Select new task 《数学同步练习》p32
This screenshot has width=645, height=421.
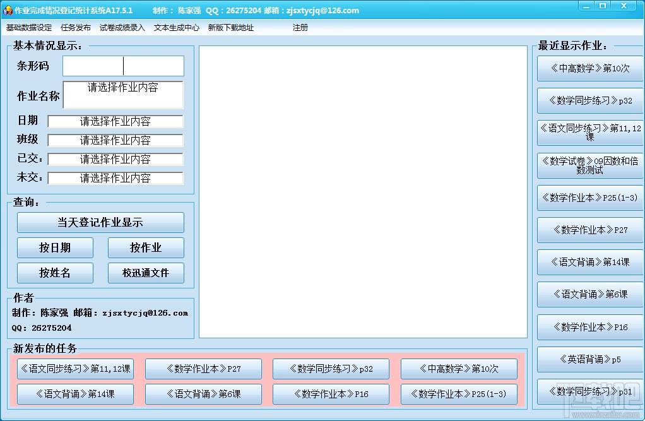click(331, 369)
